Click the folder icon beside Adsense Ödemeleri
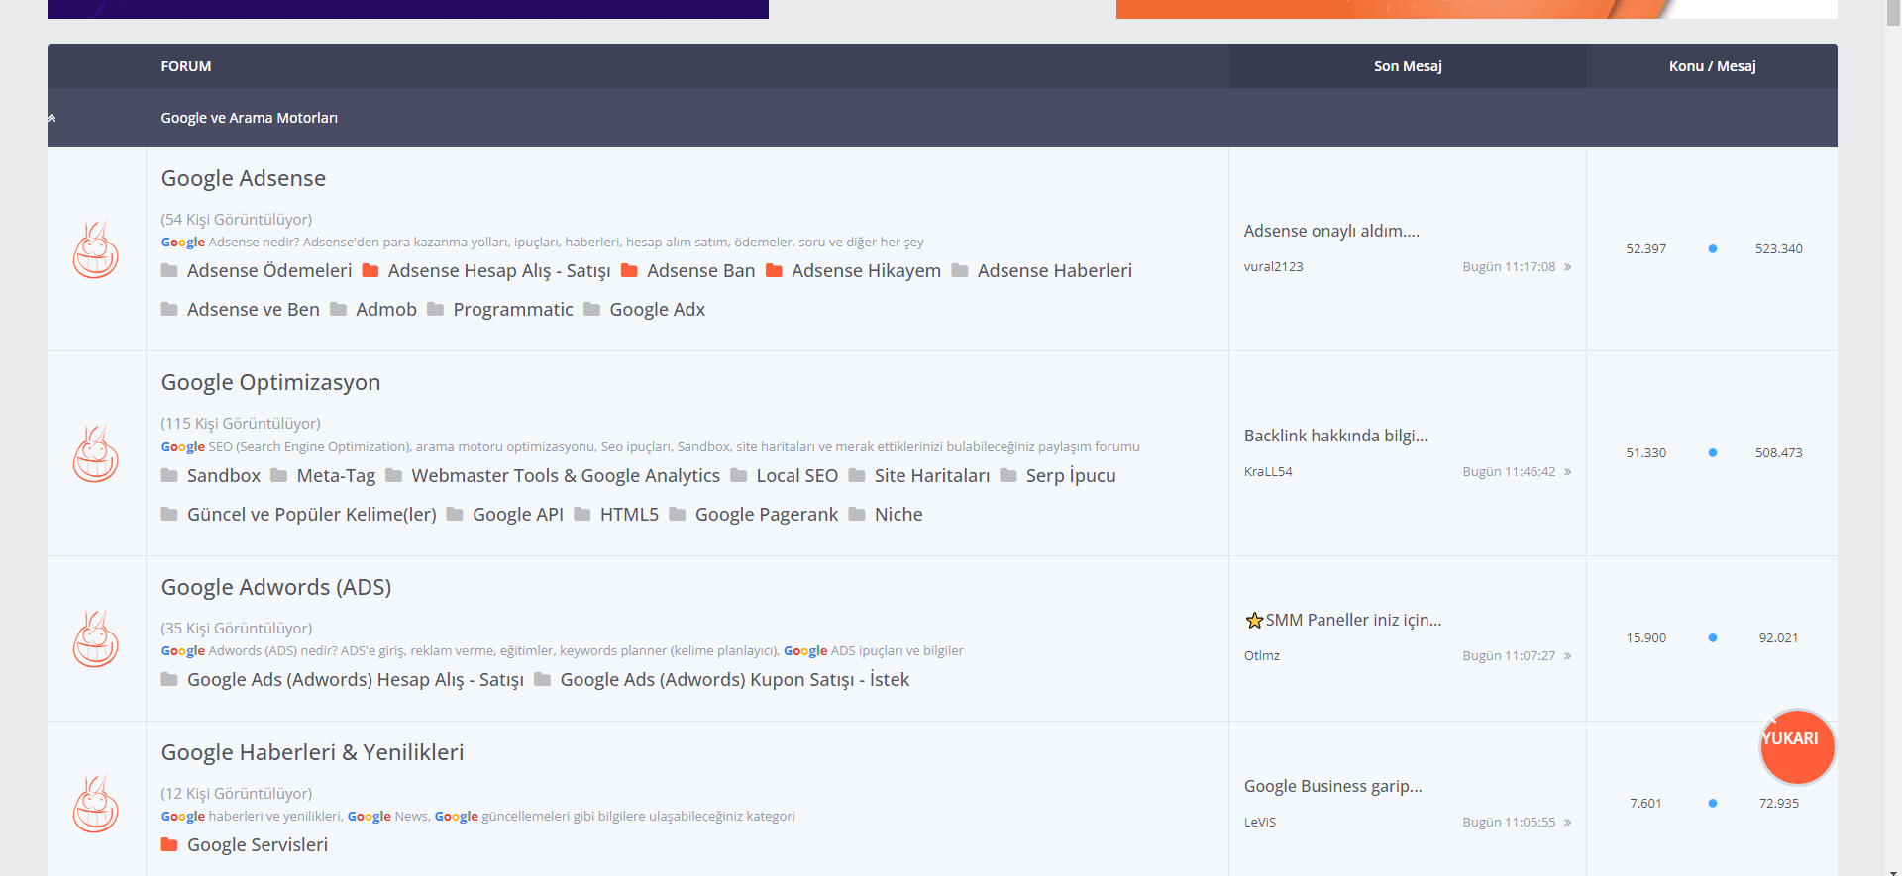The width and height of the screenshot is (1902, 876). coord(169,270)
